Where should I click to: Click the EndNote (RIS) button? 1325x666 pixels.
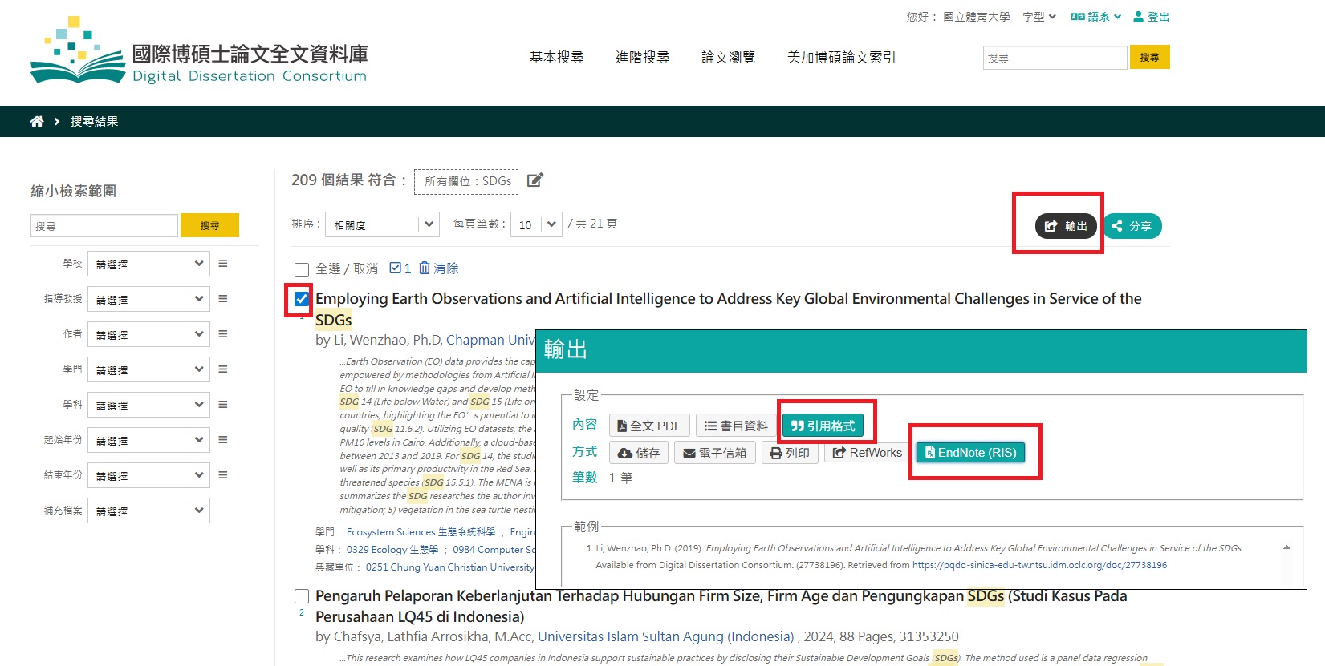point(970,453)
